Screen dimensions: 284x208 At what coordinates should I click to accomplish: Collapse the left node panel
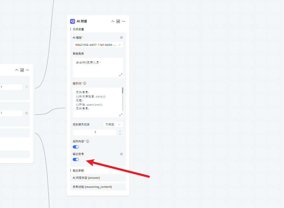pyautogui.click(x=17, y=70)
